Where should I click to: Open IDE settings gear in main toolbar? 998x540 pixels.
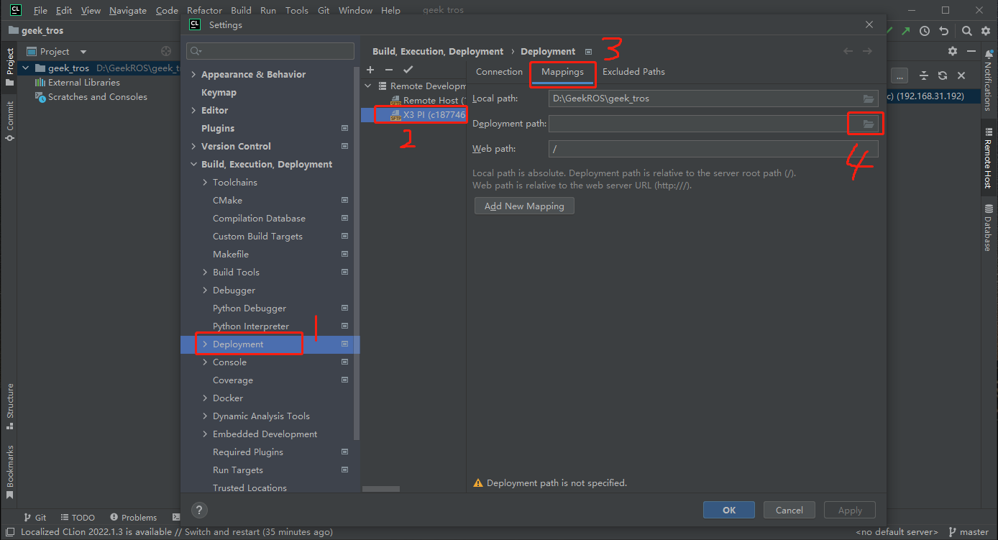[984, 31]
